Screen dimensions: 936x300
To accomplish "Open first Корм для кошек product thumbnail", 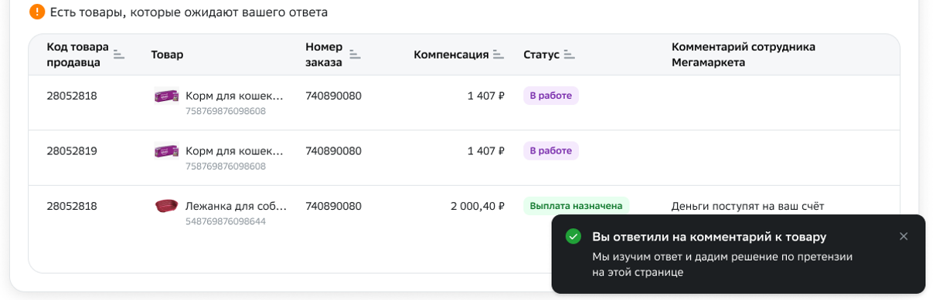I will click(166, 96).
